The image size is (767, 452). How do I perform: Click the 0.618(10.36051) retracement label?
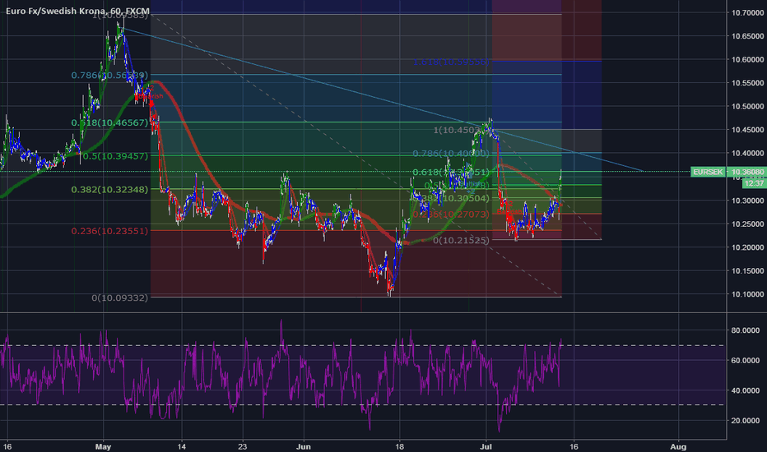[x=450, y=172]
